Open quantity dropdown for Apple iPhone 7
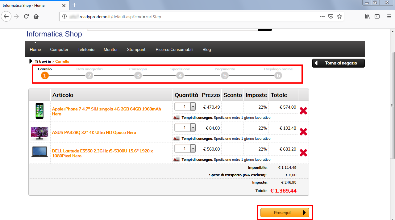The width and height of the screenshot is (395, 220). 185,106
